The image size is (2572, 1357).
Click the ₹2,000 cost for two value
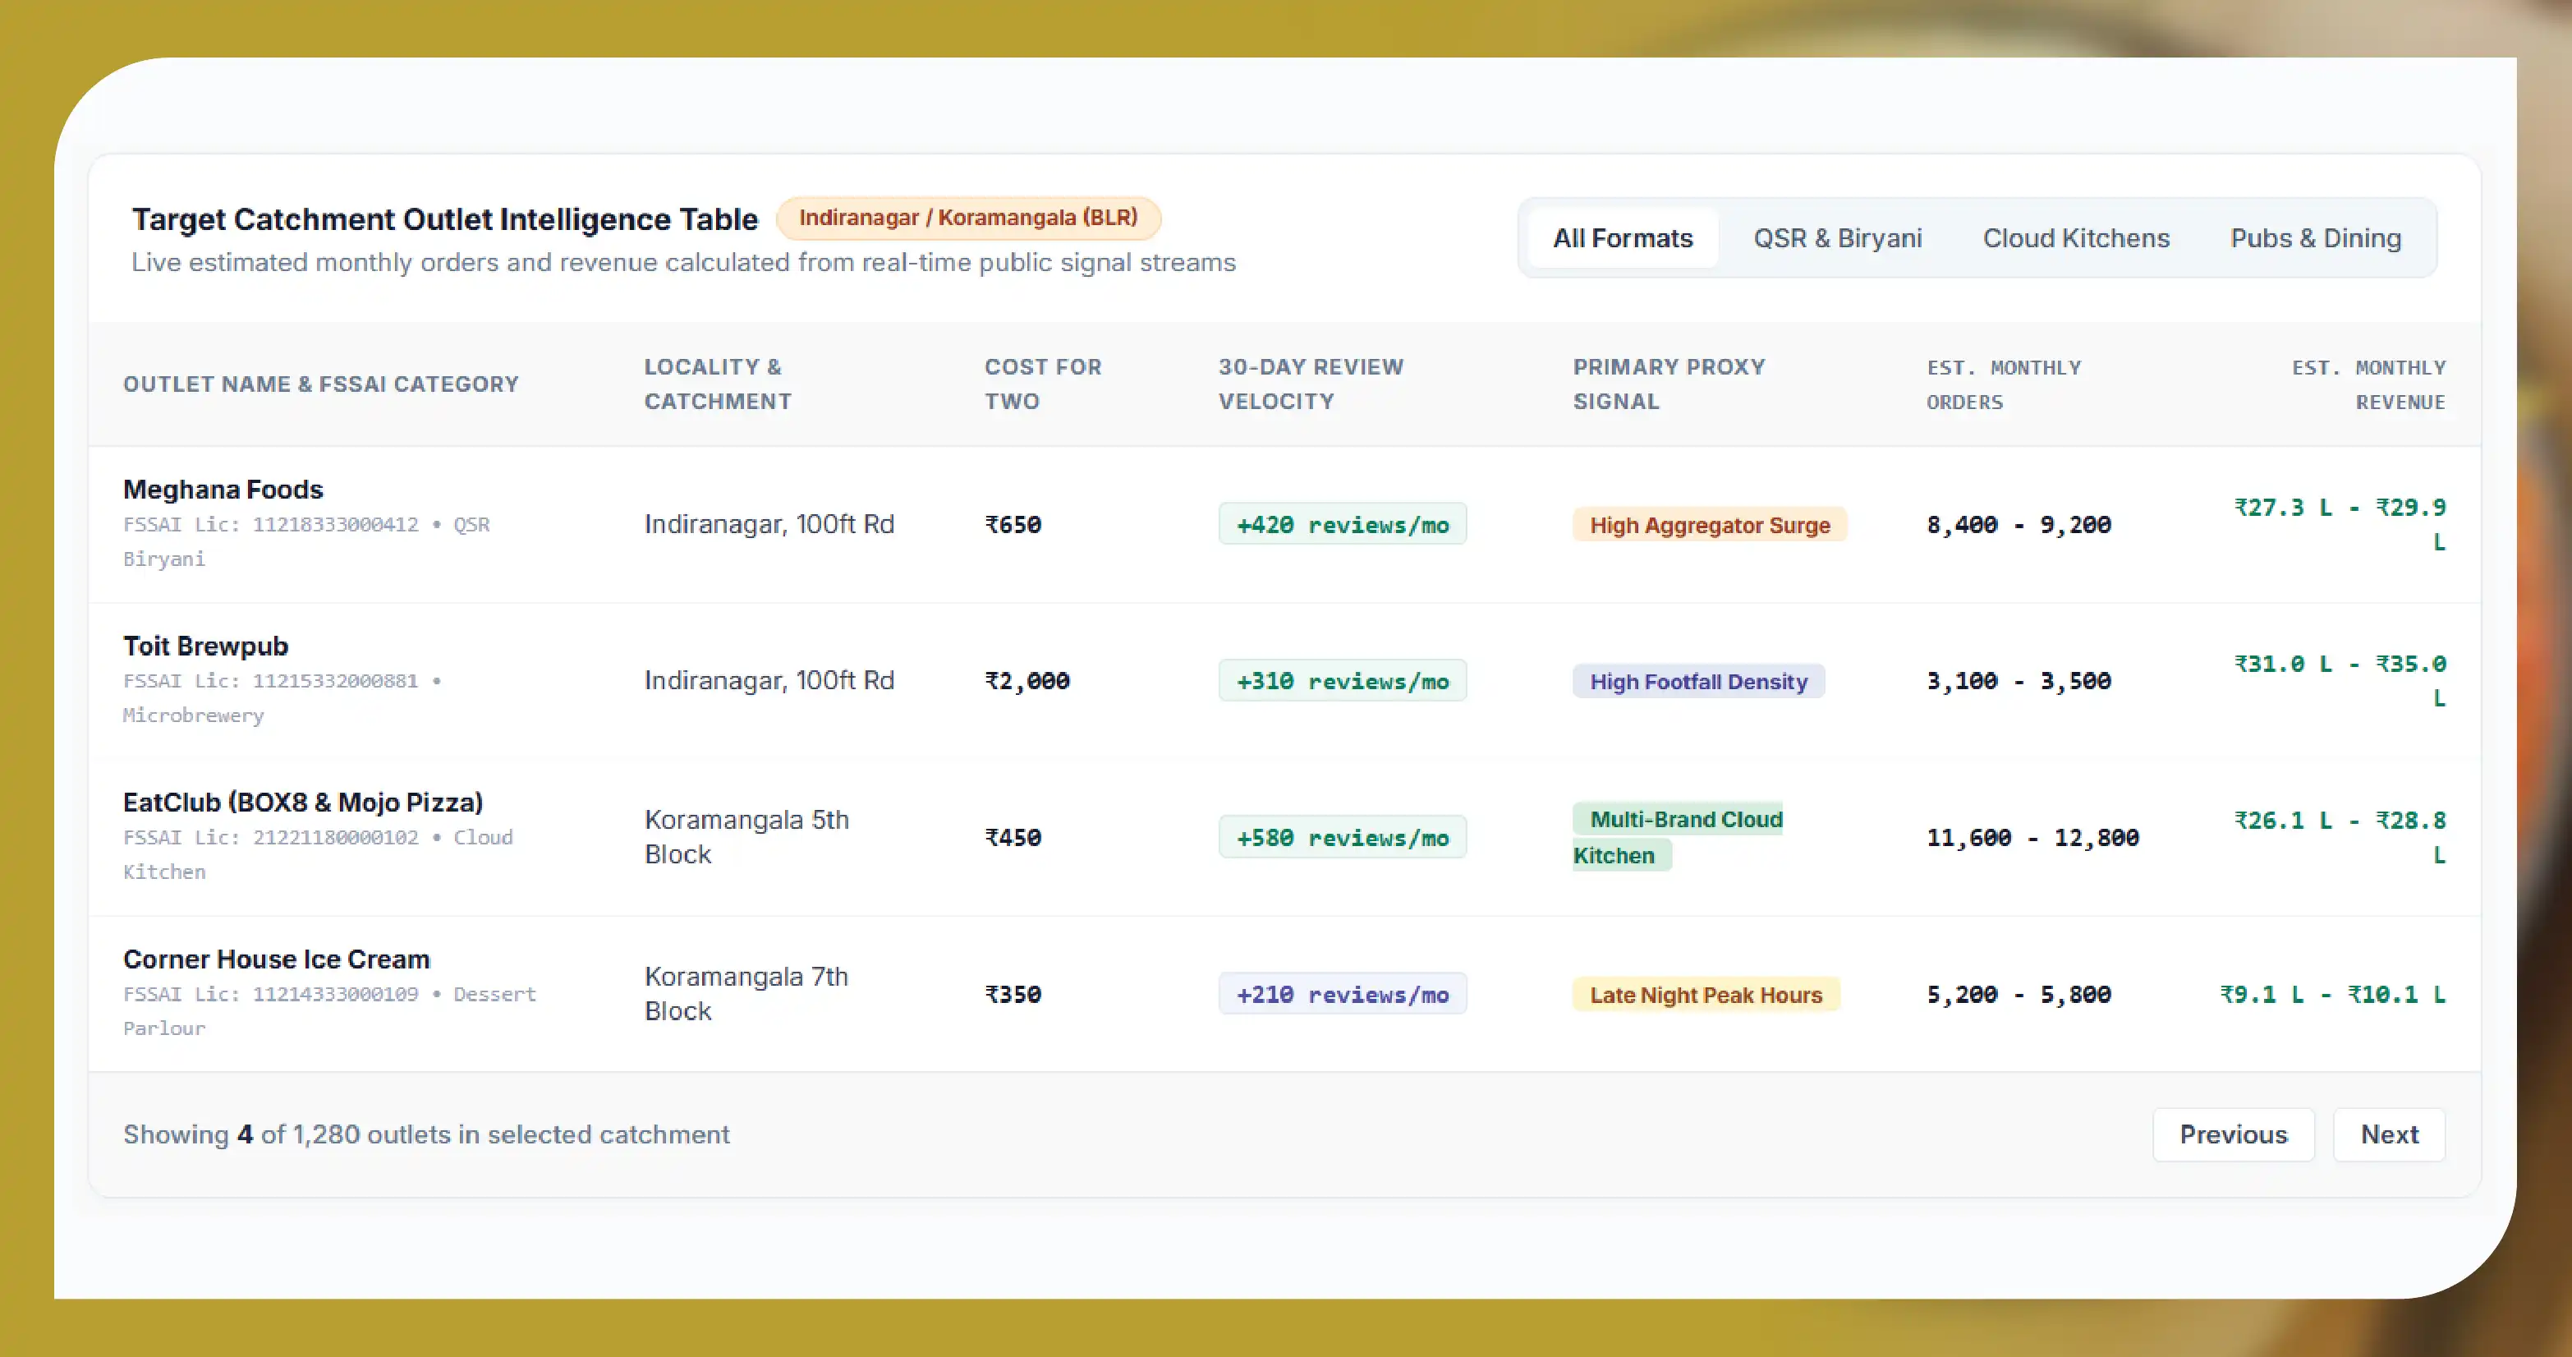pyautogui.click(x=1027, y=681)
